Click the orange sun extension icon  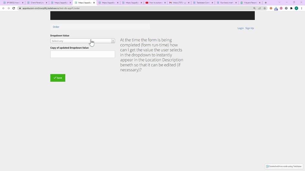pos(271,8)
